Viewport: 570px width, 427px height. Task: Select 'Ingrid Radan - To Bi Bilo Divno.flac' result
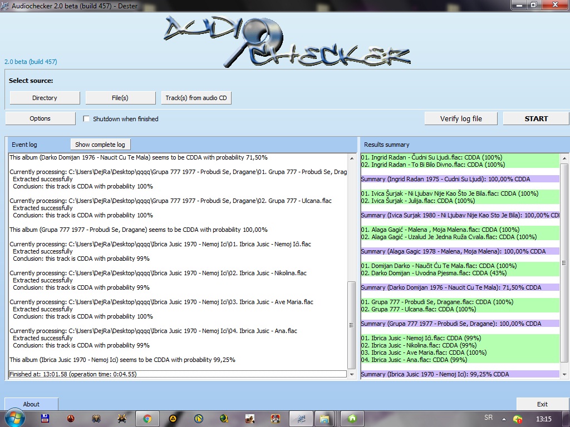click(x=460, y=165)
